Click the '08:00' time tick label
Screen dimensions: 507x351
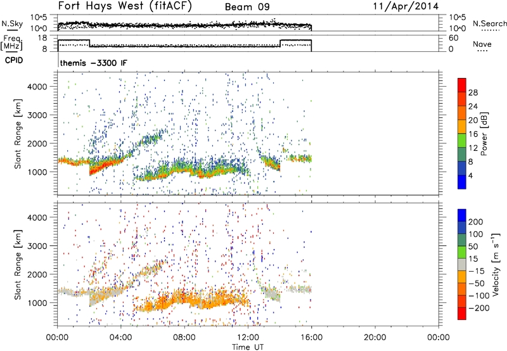pos(184,338)
